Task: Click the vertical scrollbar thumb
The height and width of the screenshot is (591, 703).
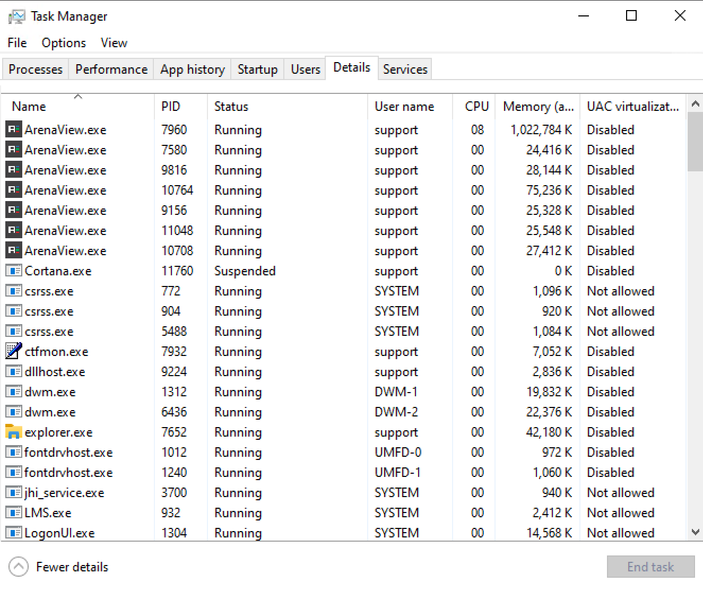Action: 695,141
